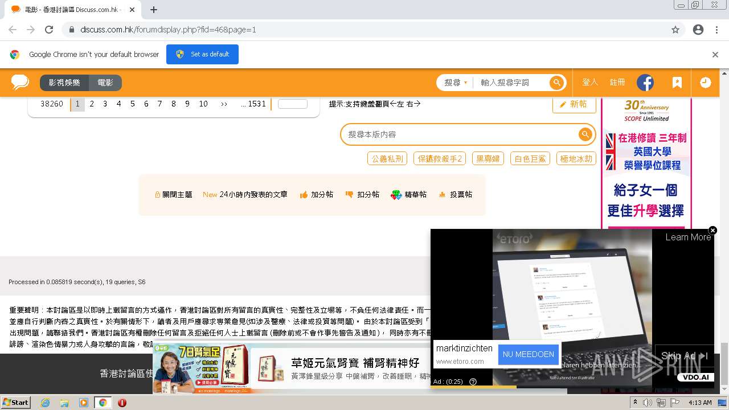Open a new browser tab

[x=153, y=10]
